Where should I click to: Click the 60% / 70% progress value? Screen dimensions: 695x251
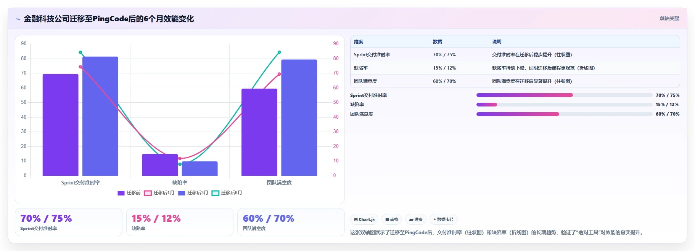point(668,114)
